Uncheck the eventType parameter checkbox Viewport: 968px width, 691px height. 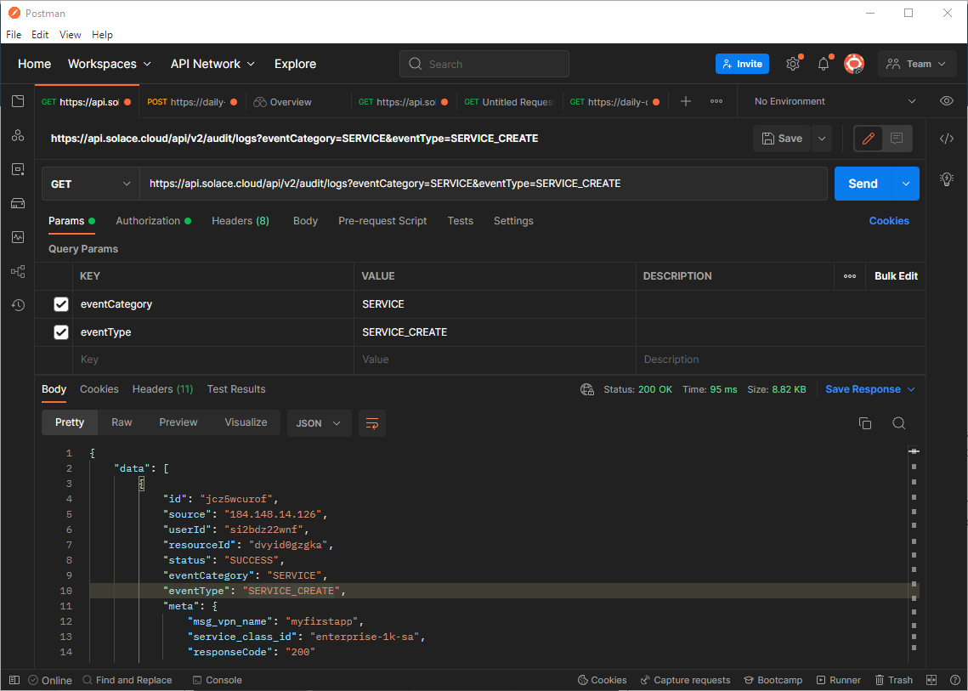[x=61, y=332]
